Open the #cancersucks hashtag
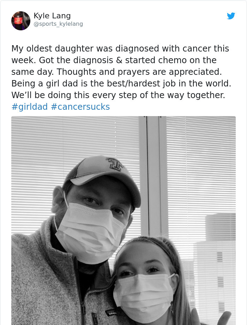 [80, 107]
